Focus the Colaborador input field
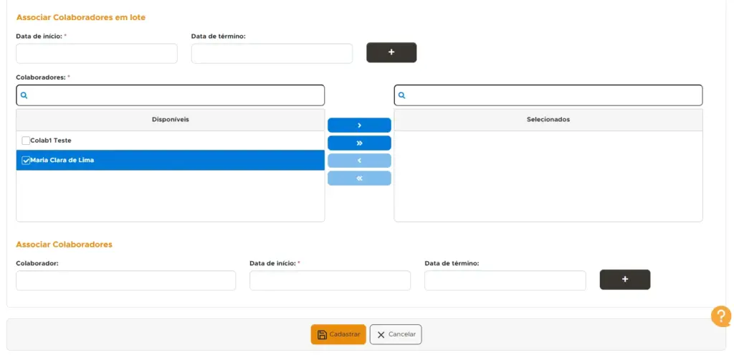 pyautogui.click(x=126, y=280)
